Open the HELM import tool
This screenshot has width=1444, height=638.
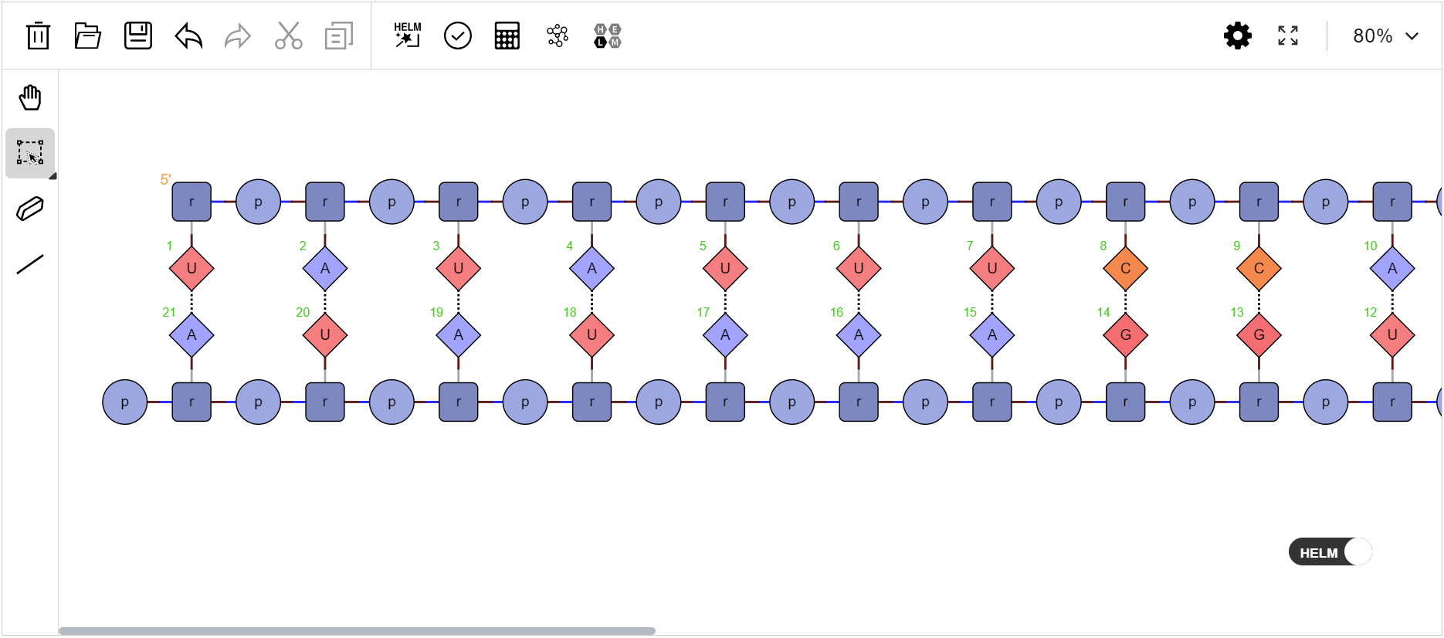[408, 36]
